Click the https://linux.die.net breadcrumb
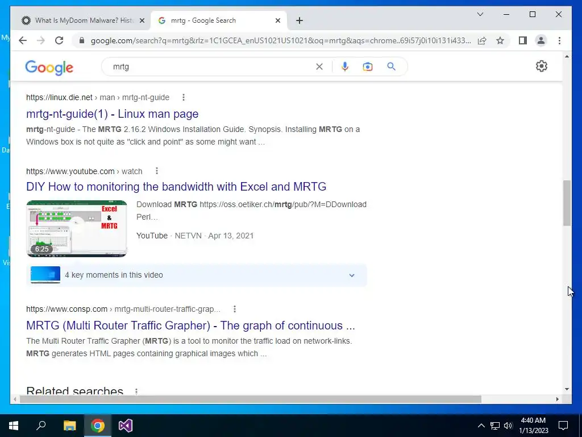The height and width of the screenshot is (437, 582). (x=59, y=97)
